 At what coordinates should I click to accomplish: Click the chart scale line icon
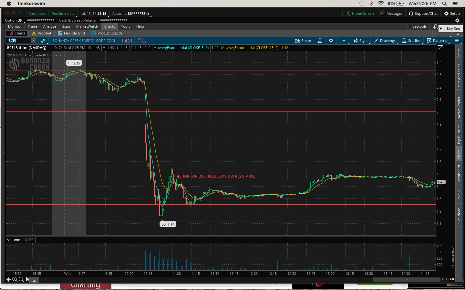pos(440,48)
